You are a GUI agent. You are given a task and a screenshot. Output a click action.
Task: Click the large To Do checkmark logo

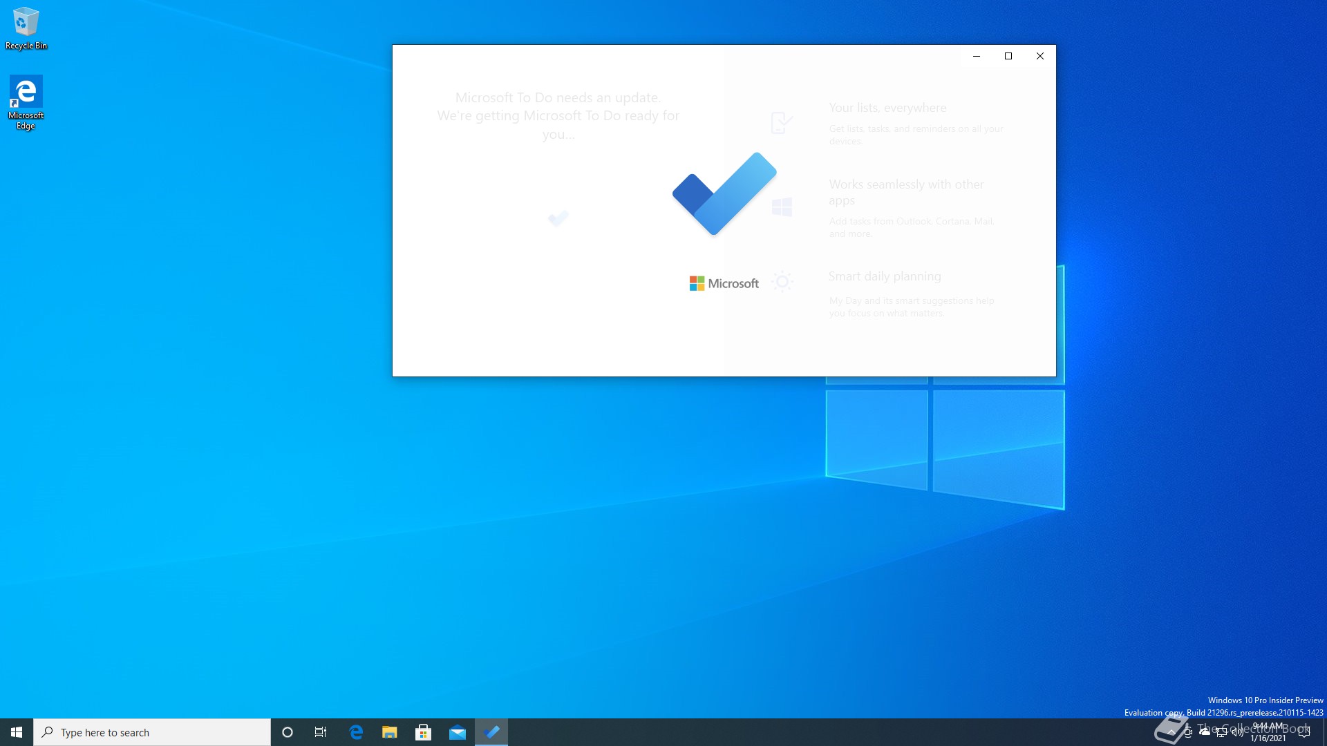(x=724, y=193)
